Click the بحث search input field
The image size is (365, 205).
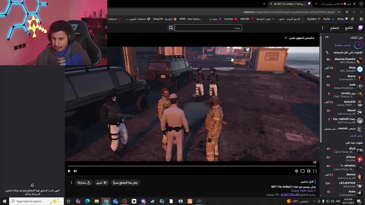[208, 28]
